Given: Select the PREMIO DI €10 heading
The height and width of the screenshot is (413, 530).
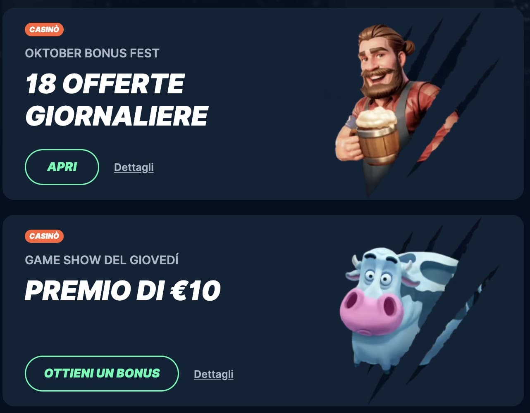Looking at the screenshot, I should point(123,291).
